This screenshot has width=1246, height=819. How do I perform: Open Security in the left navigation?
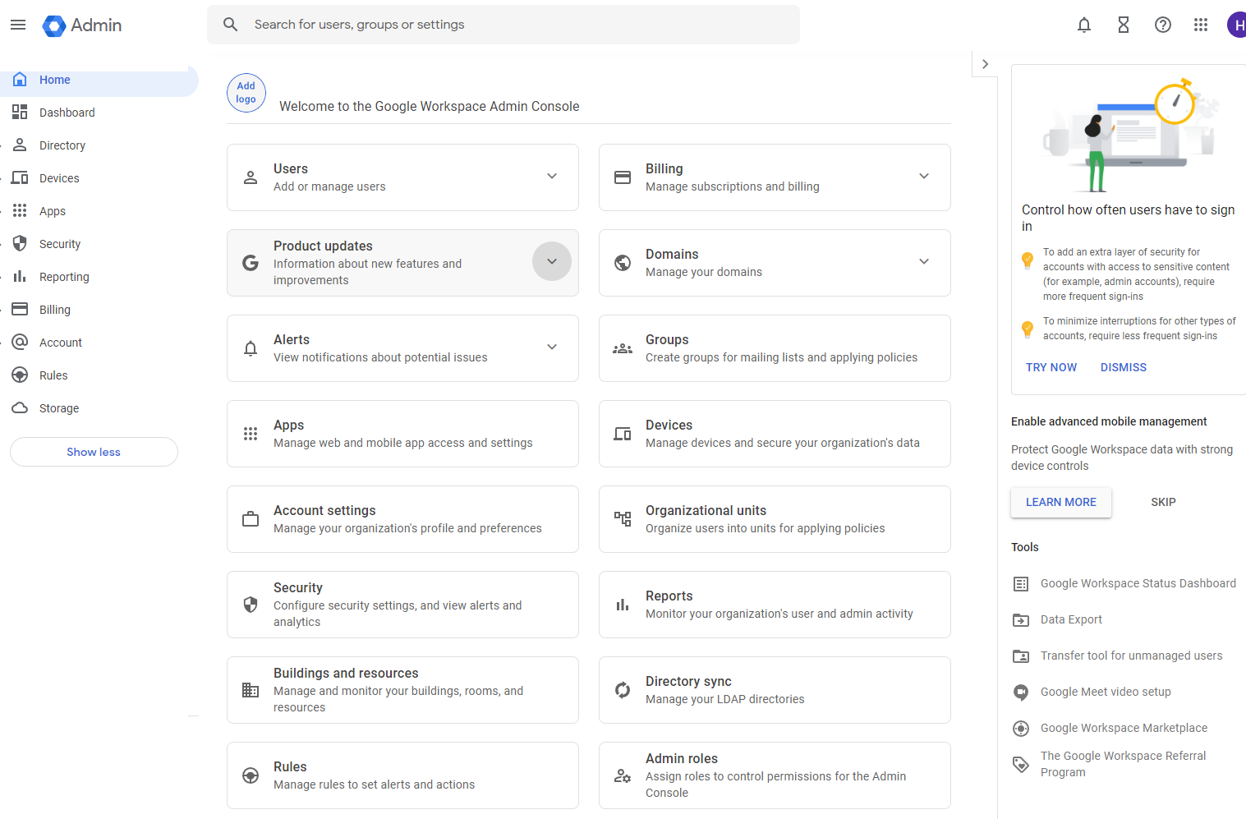point(60,244)
